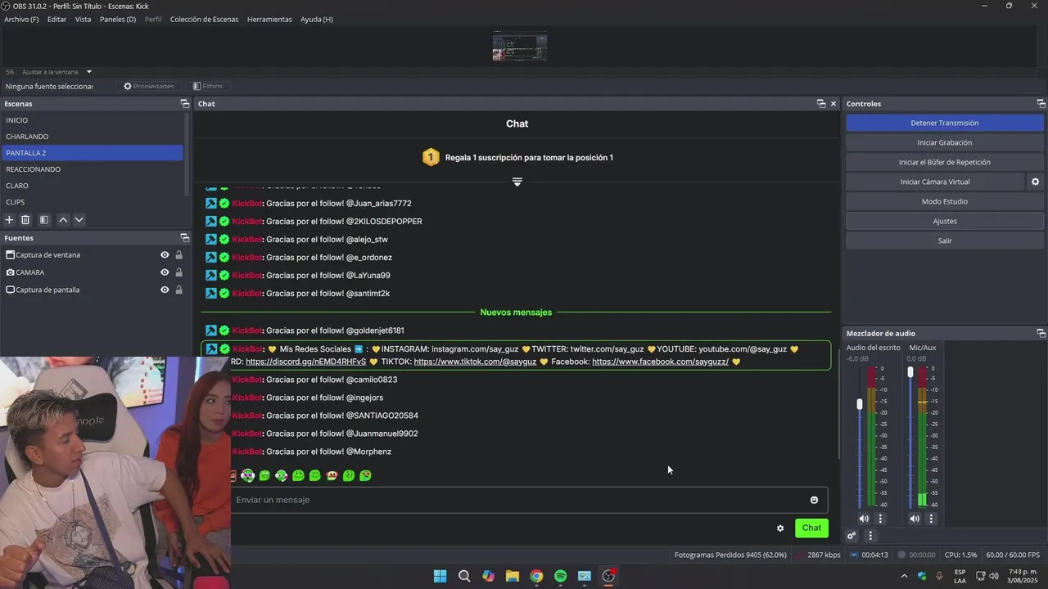This screenshot has width=1048, height=589.
Task: Select the INICIO scene
Action: (92, 120)
